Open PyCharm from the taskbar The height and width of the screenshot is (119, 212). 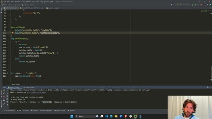[x=135, y=116]
